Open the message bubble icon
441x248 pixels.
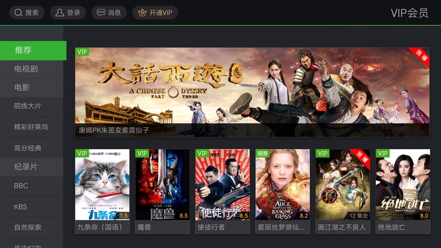click(101, 13)
